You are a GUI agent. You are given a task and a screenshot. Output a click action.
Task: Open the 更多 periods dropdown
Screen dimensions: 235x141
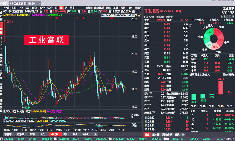(72, 8)
